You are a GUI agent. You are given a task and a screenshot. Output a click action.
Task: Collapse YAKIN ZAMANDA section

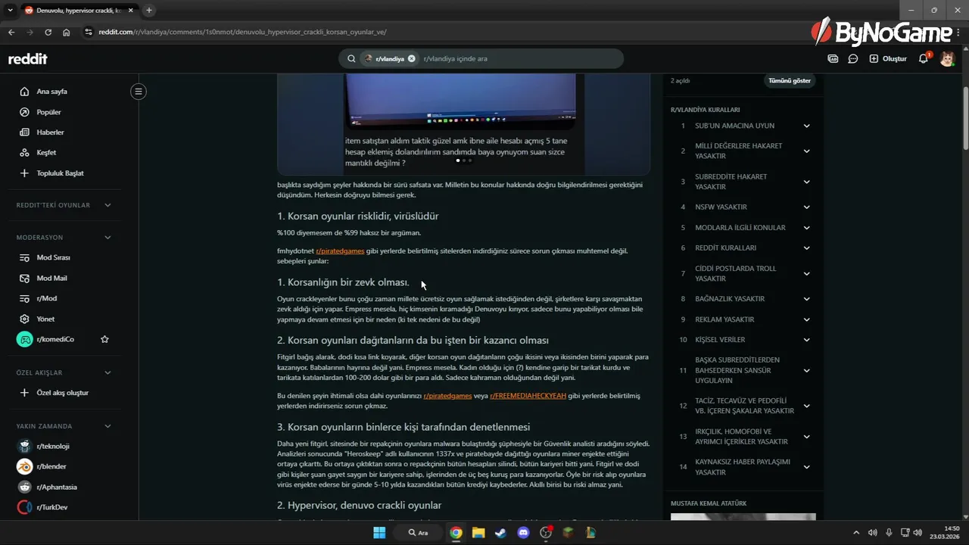click(107, 426)
